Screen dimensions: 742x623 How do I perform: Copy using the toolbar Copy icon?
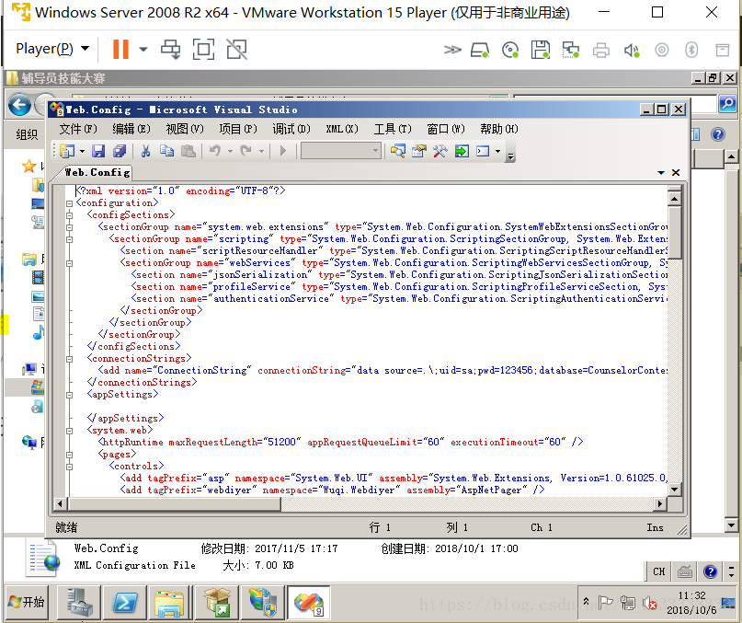[166, 151]
